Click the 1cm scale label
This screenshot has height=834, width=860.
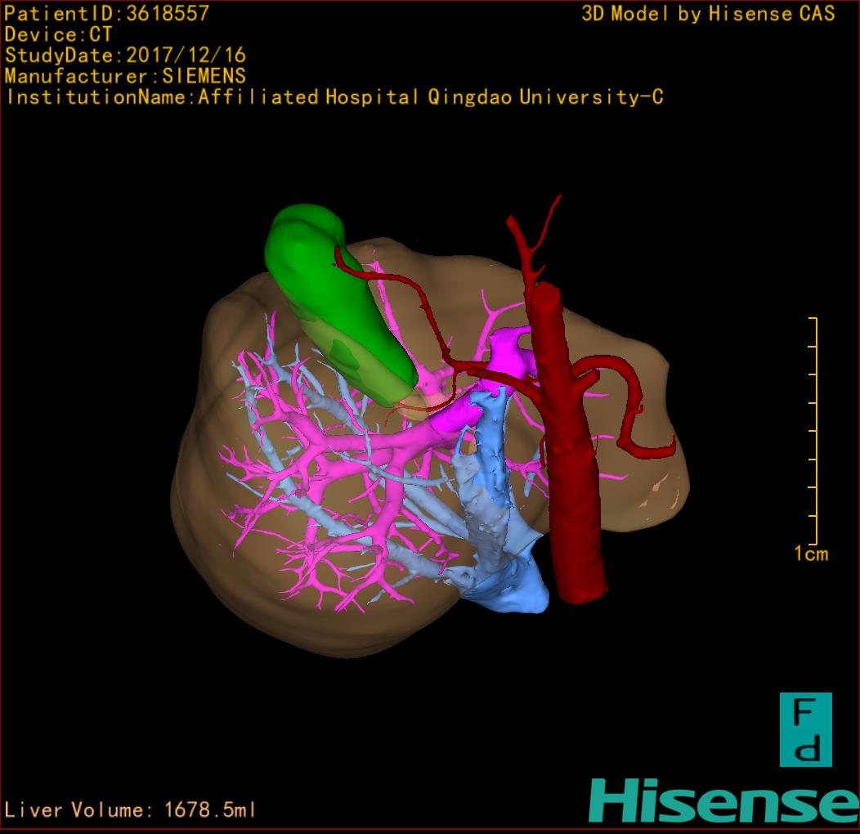(x=811, y=554)
